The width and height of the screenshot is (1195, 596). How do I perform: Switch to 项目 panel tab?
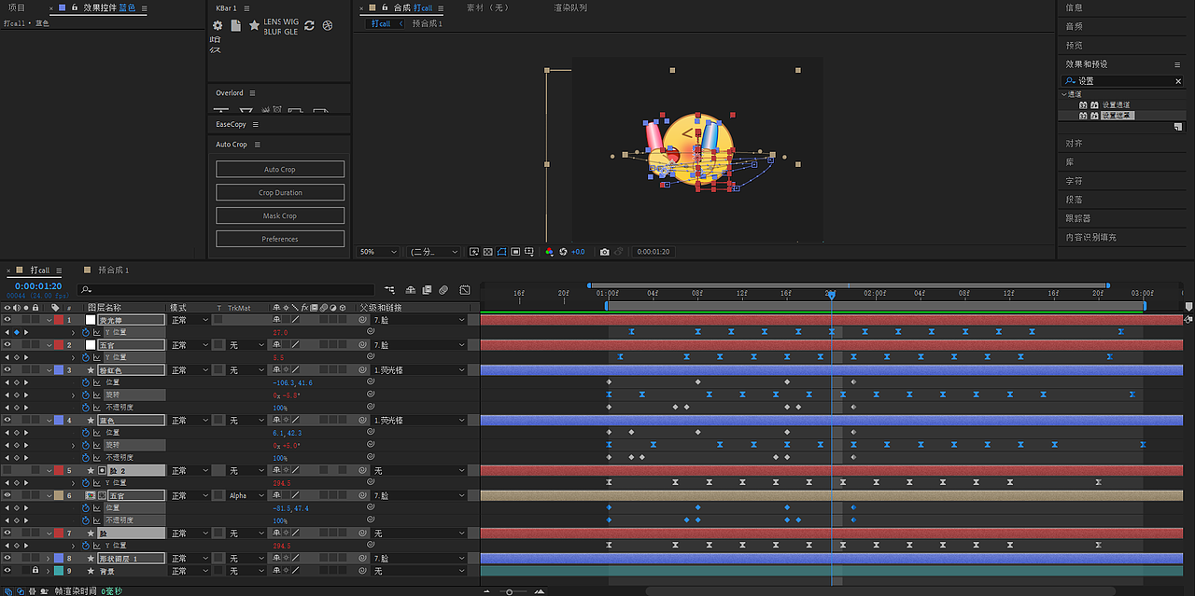pos(17,7)
